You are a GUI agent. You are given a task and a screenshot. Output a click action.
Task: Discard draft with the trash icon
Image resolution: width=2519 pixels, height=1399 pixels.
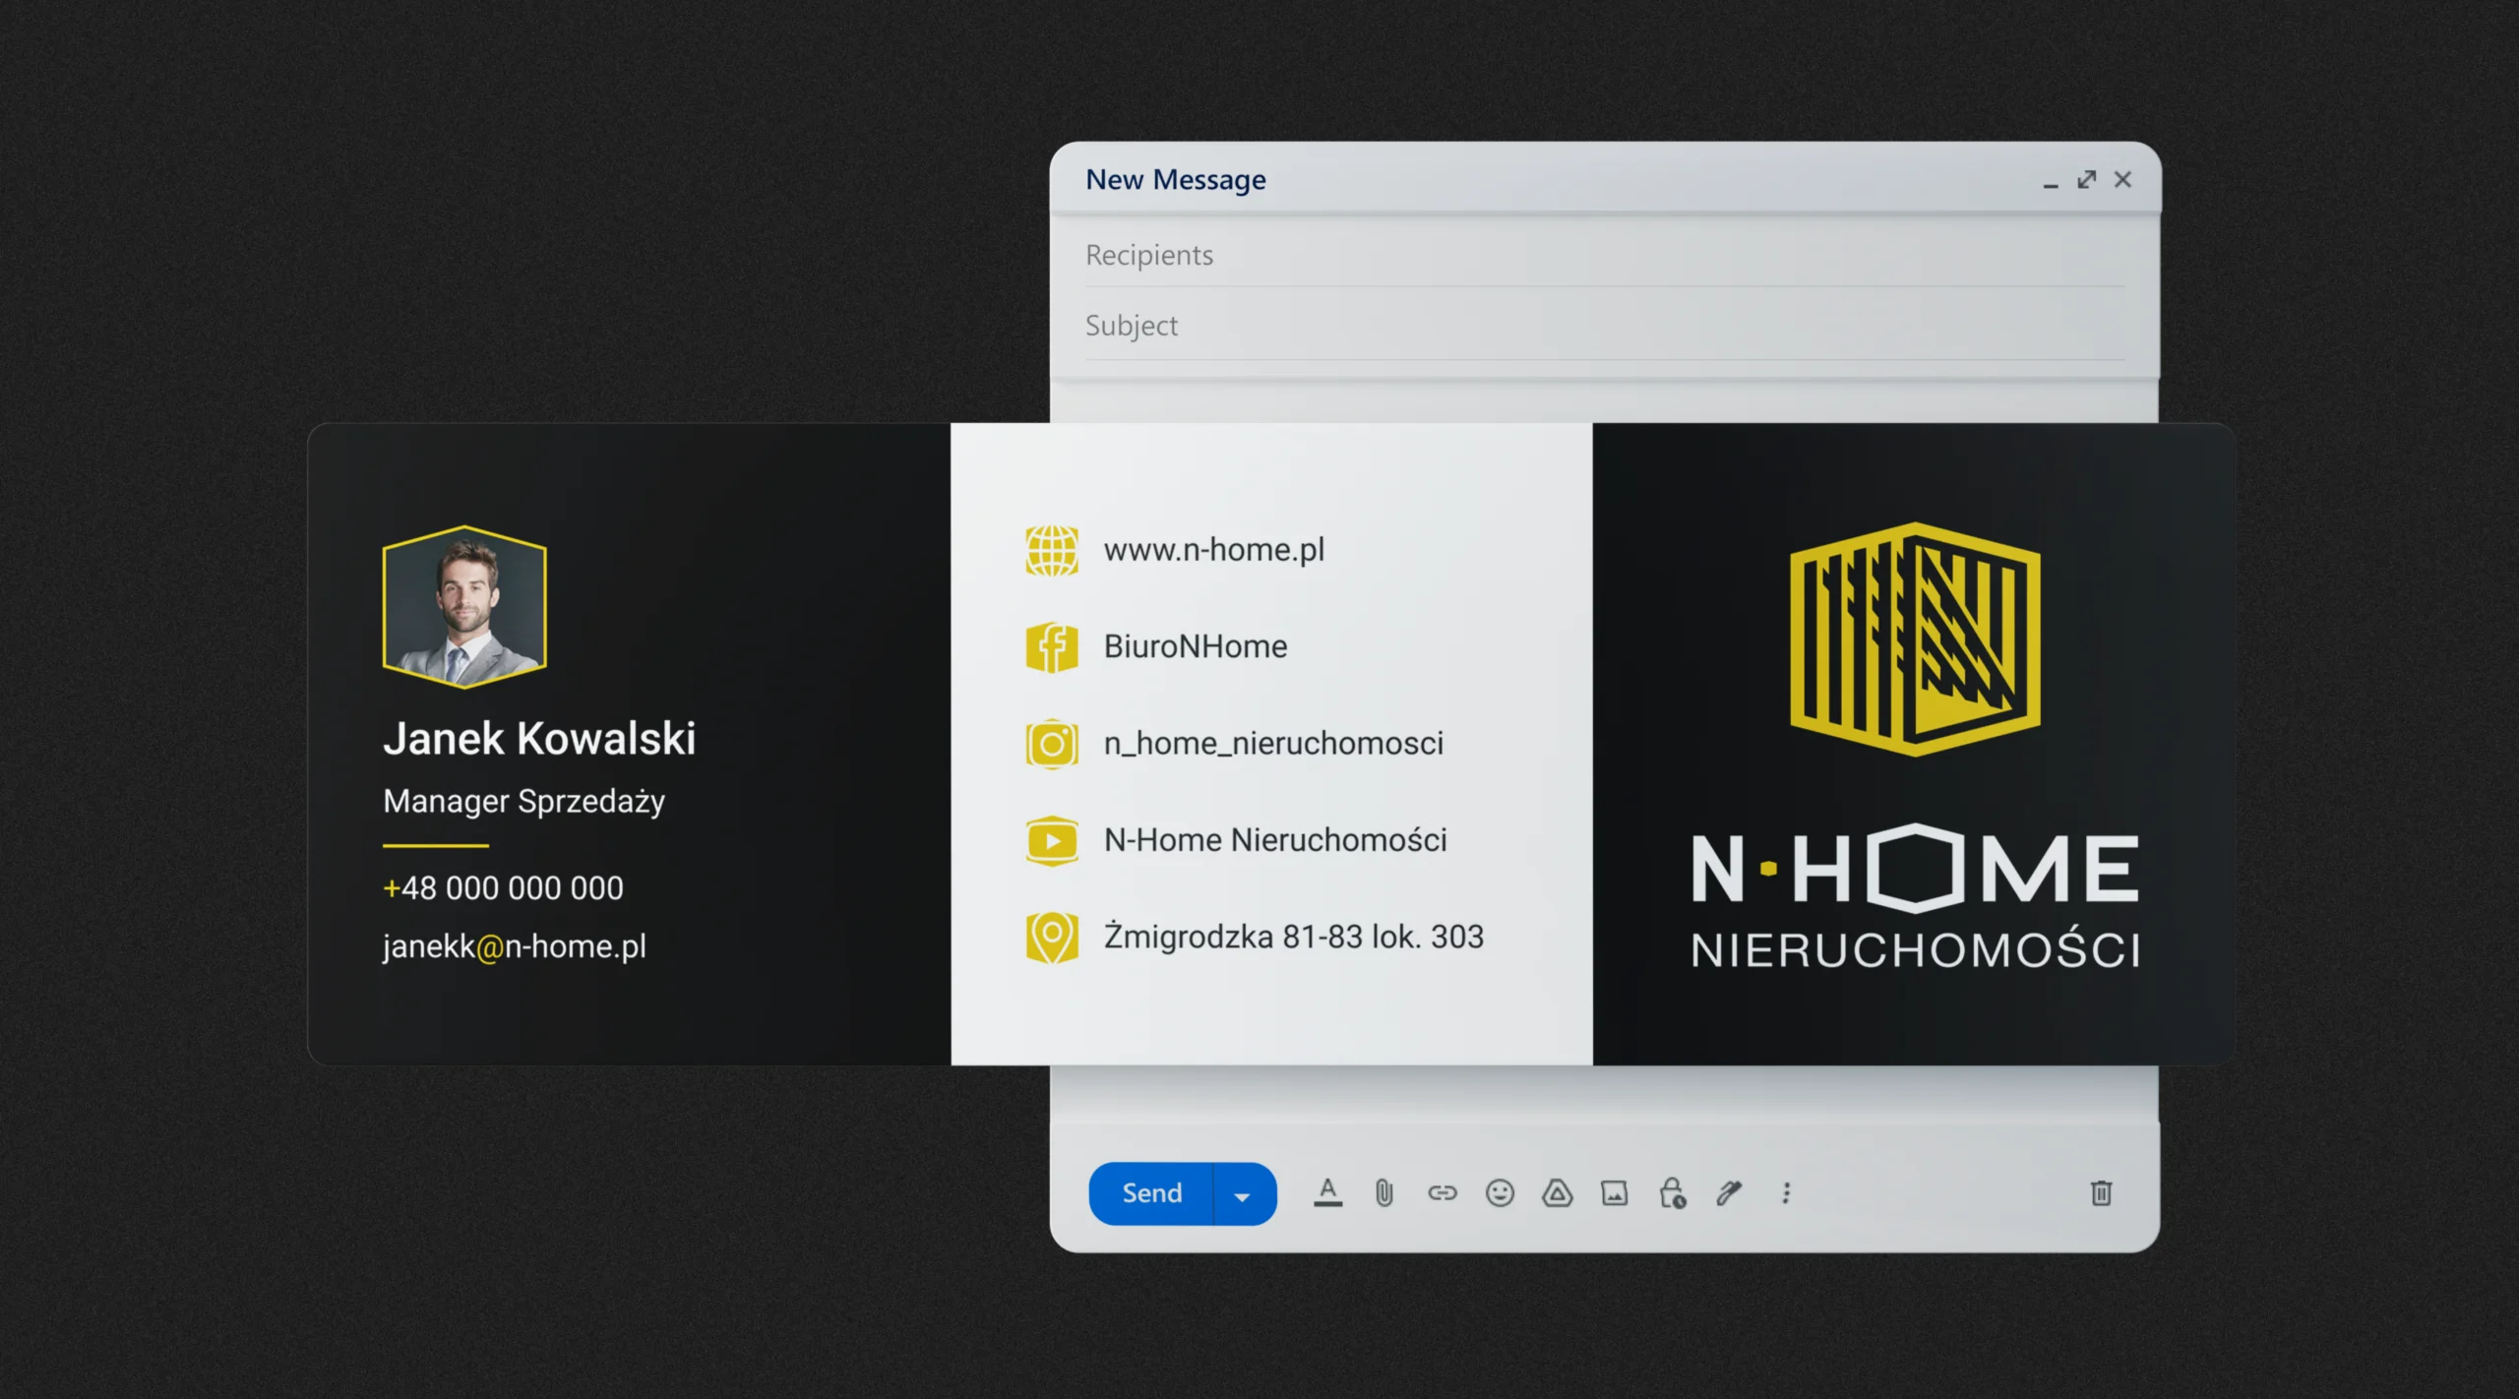tap(2101, 1193)
